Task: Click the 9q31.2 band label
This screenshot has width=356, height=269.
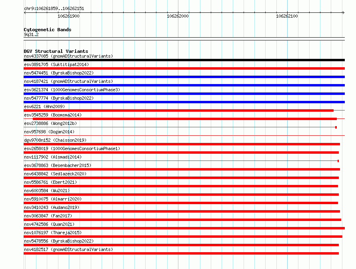Action: coord(31,34)
